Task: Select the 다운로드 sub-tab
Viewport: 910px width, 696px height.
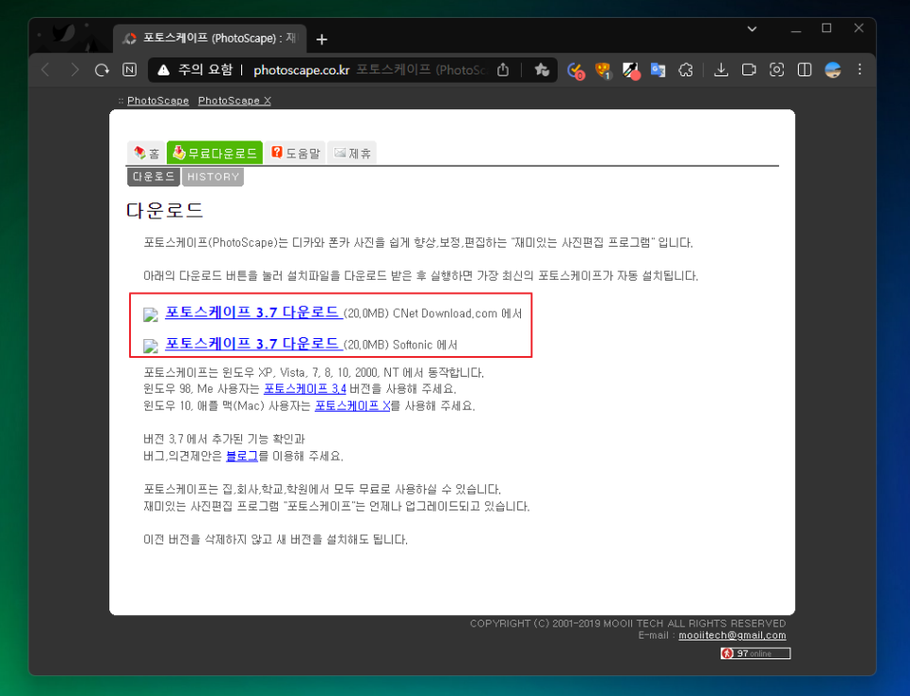Action: click(x=154, y=177)
